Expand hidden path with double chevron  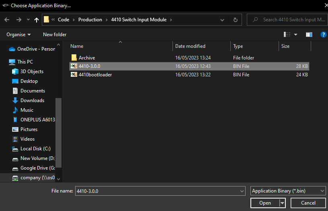[53, 20]
